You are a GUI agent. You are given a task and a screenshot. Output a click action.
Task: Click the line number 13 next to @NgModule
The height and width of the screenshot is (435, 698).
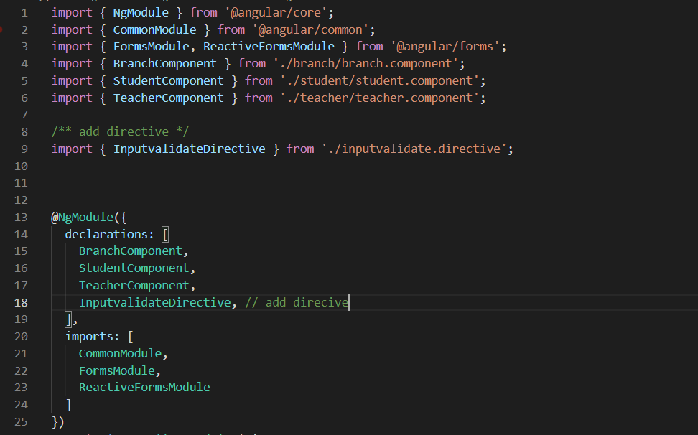pos(21,217)
